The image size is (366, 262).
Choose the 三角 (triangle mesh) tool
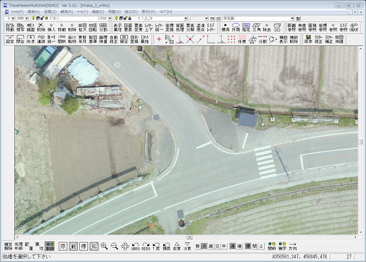click(x=256, y=27)
